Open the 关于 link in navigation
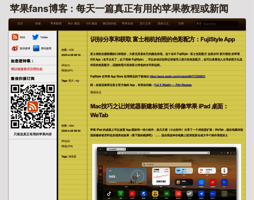The image size is (254, 200). tap(199, 24)
